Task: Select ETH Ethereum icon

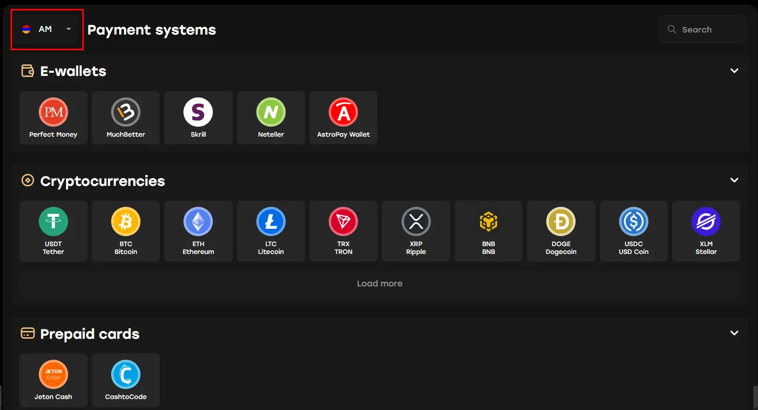Action: pyautogui.click(x=198, y=221)
